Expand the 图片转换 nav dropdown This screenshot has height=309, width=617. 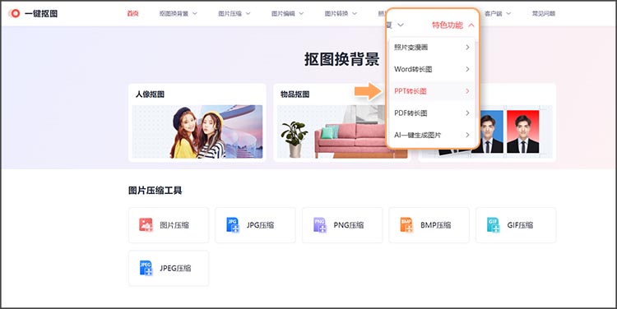(x=341, y=13)
